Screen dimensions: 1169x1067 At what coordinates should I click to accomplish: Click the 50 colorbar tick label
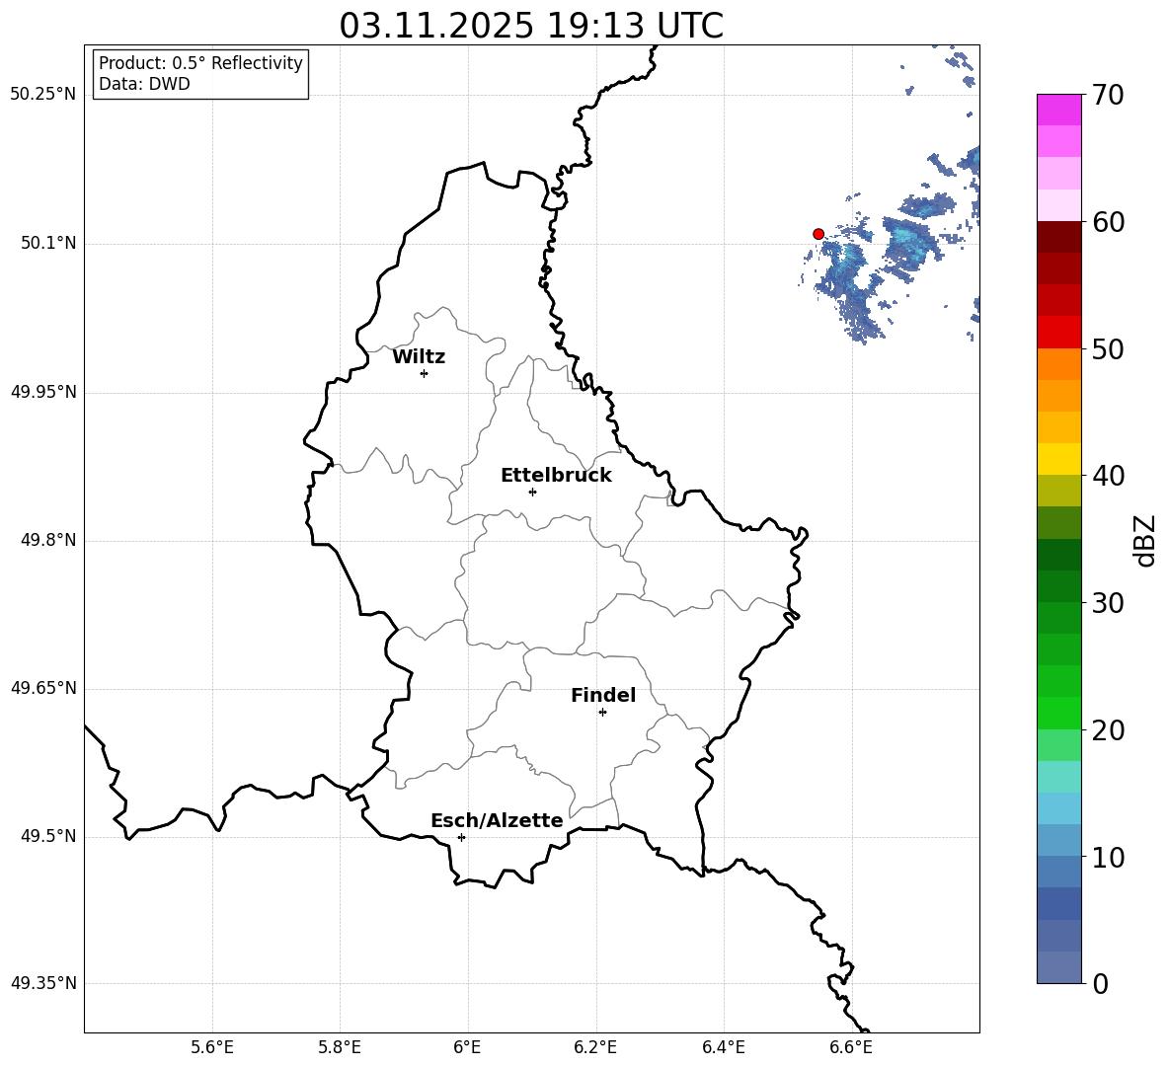(1108, 348)
